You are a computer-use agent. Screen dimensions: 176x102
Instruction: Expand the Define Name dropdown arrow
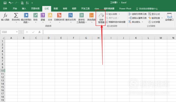(x=119, y=14)
